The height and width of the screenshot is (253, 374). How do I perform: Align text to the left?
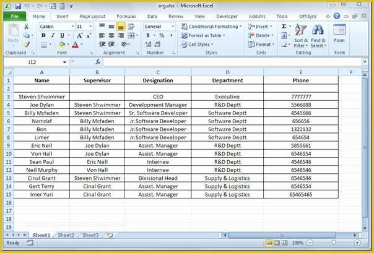[102, 35]
